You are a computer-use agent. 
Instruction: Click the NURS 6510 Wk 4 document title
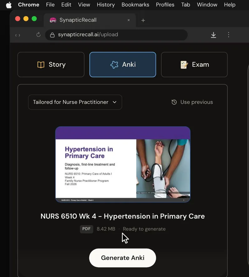(123, 216)
